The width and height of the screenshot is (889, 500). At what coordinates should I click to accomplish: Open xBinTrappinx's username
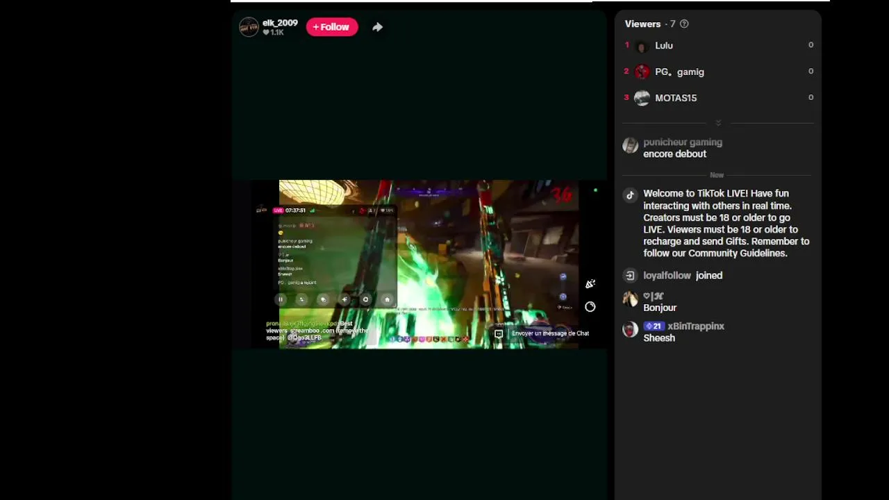click(x=696, y=326)
